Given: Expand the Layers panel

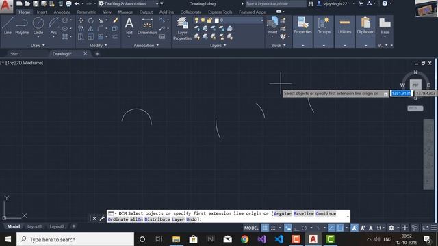Looking at the screenshot, I should point(218,45).
